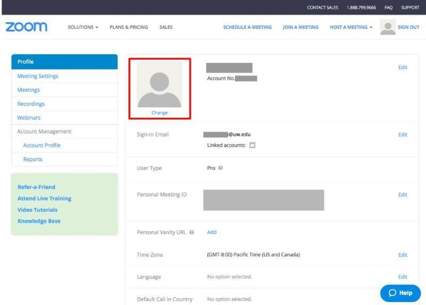
Task: Click the 1.888.799.9666 phone number
Action: (x=361, y=7)
